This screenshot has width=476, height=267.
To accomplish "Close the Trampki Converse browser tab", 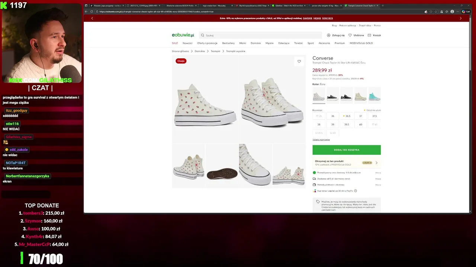I will pyautogui.click(x=377, y=6).
